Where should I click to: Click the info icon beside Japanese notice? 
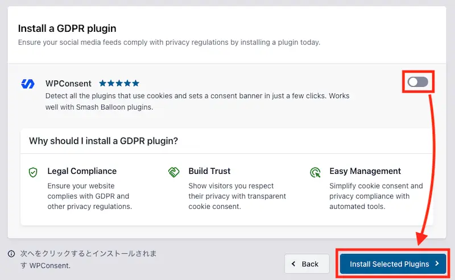(x=11, y=254)
